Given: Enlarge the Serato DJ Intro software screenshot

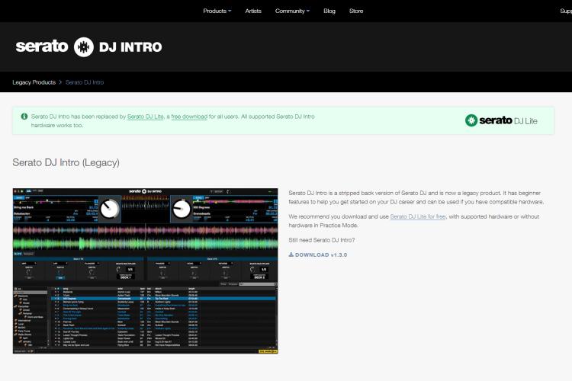Looking at the screenshot, I should 145,271.
